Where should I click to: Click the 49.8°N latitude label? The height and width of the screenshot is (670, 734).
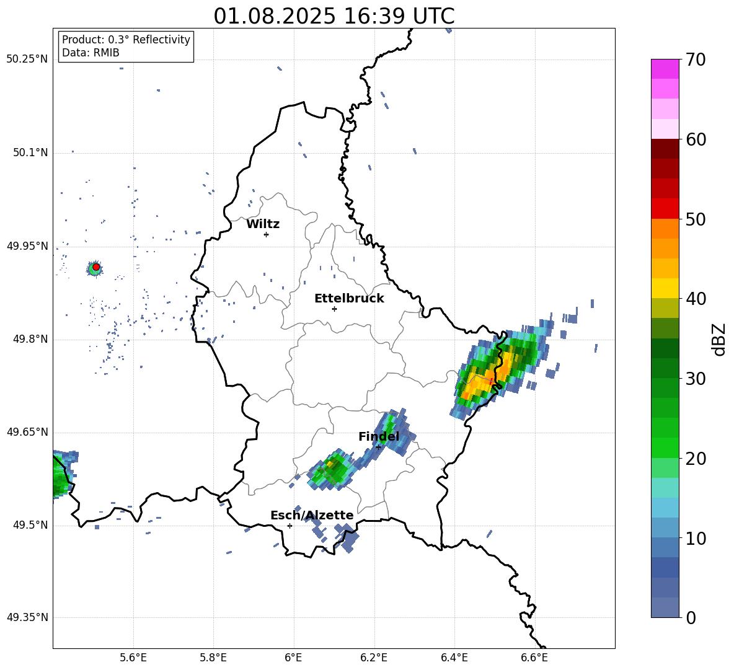click(x=30, y=339)
